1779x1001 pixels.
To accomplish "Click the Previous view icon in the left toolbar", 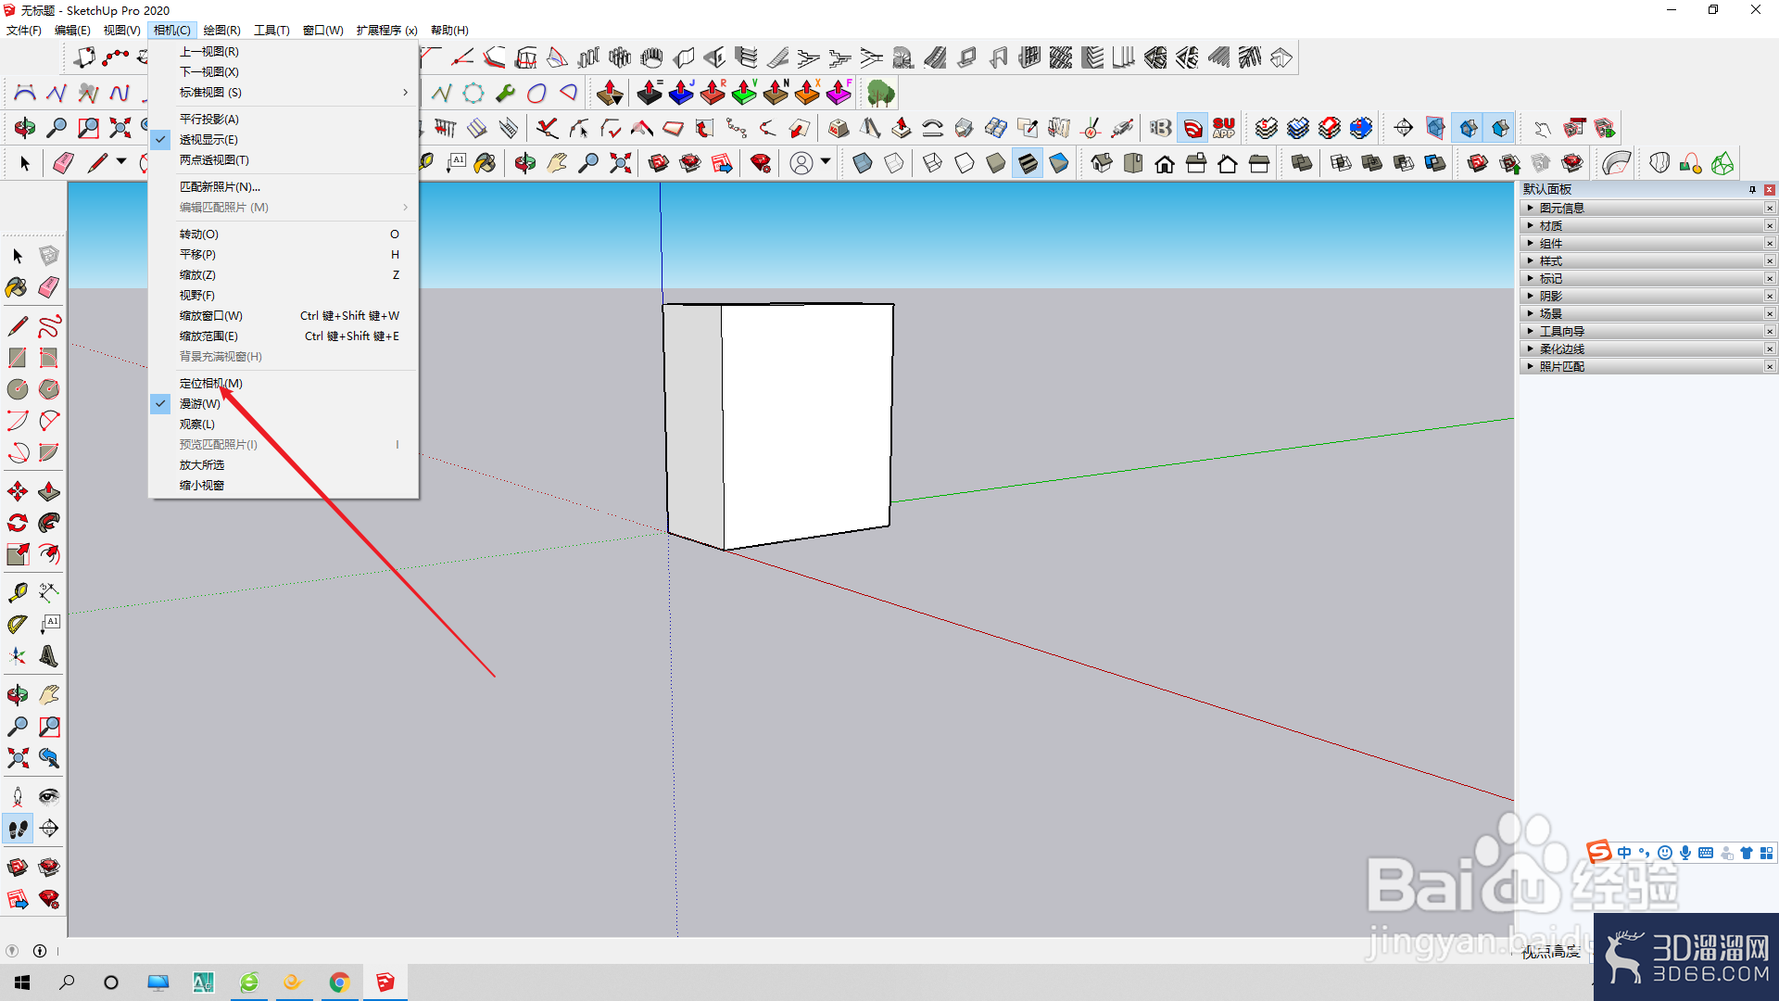I will [x=49, y=758].
